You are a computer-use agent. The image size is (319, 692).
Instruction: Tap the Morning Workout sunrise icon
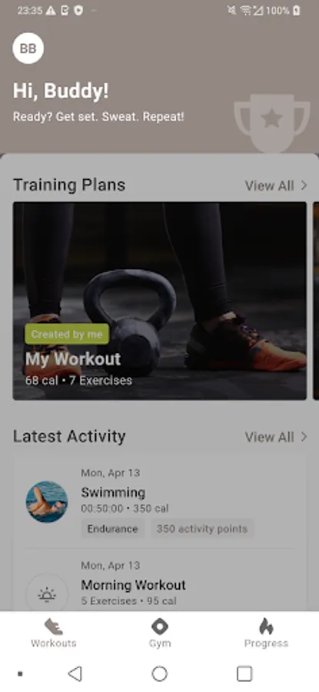[47, 594]
